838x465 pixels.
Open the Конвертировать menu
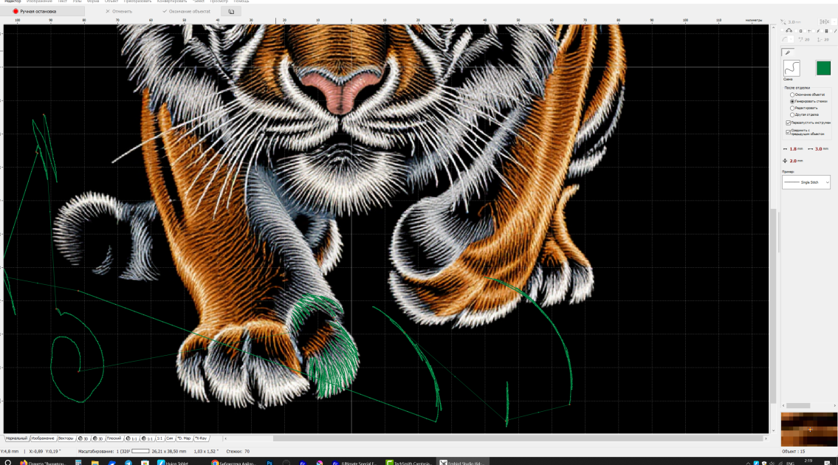tap(172, 1)
